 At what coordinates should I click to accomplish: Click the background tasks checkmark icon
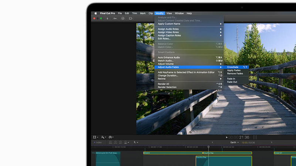click(123, 18)
